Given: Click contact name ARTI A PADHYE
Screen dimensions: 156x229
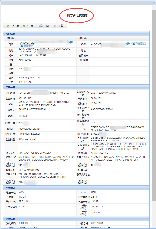Looking at the screenshot, I should point(100,153).
